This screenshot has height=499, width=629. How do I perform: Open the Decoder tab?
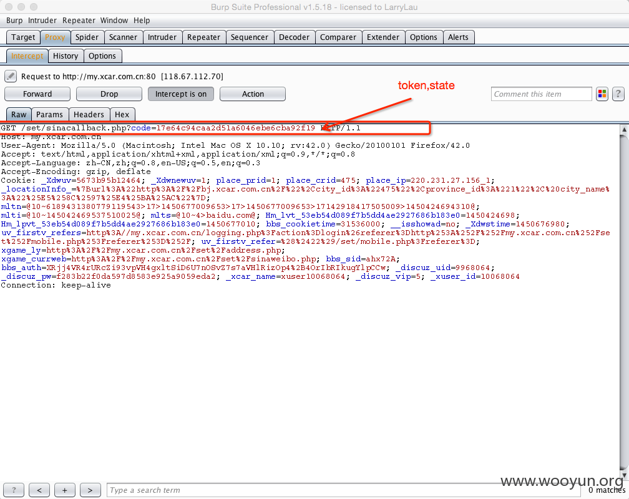[x=294, y=37]
